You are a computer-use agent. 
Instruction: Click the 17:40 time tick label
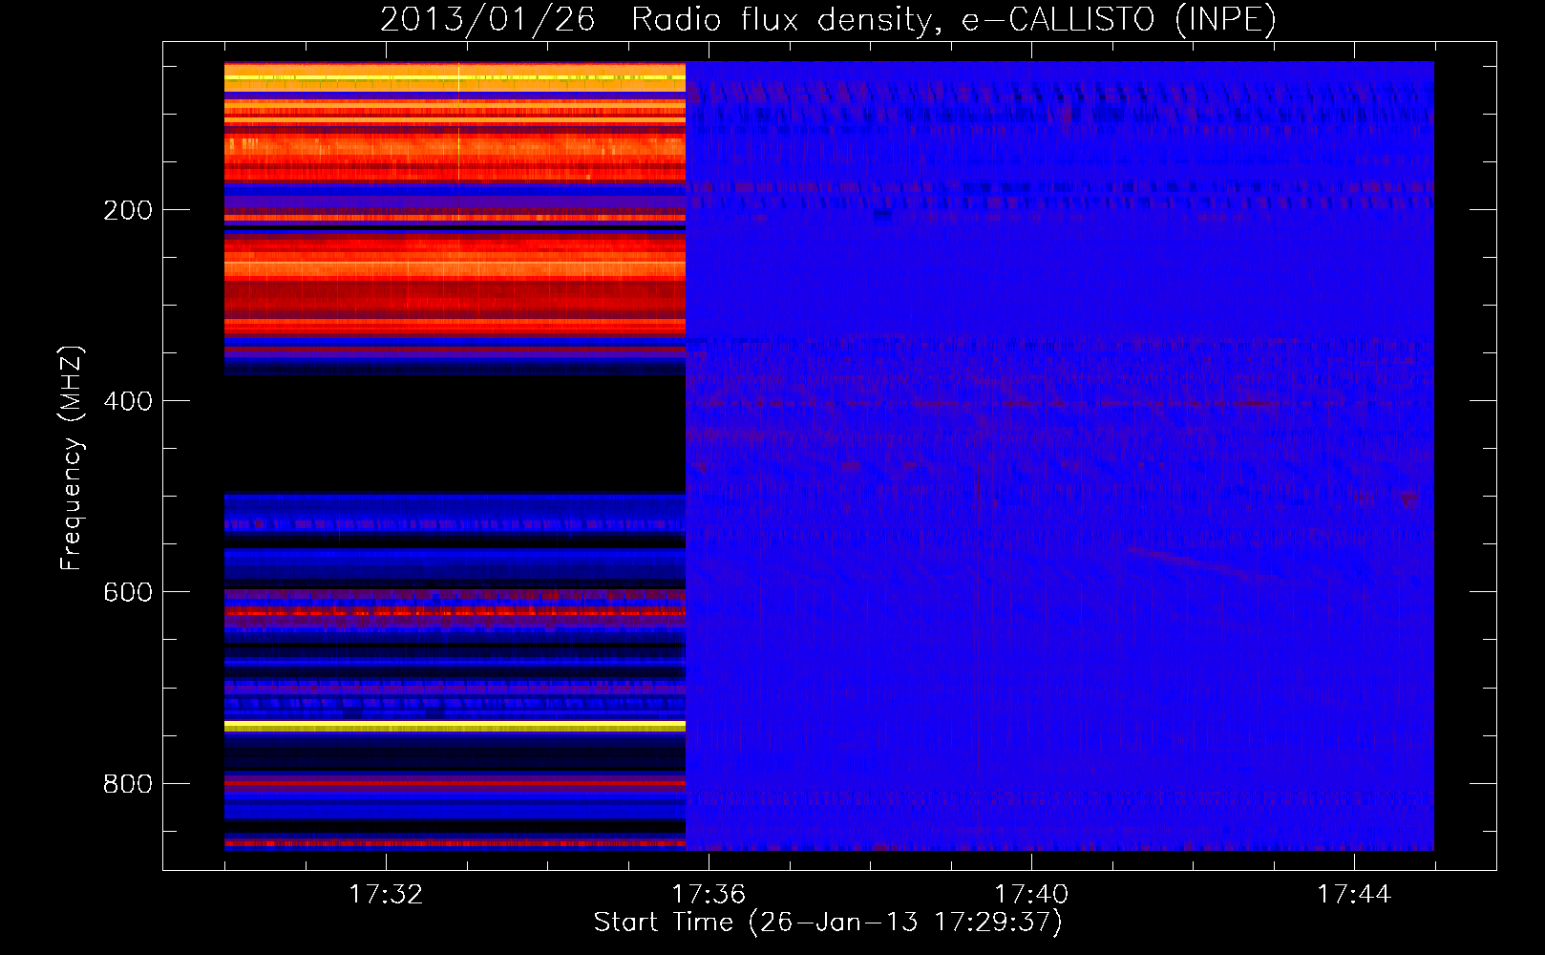pos(1031,895)
